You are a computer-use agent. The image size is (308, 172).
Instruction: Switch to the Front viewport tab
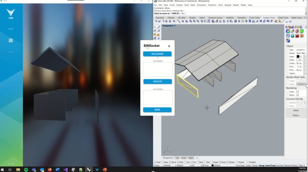coord(184,158)
